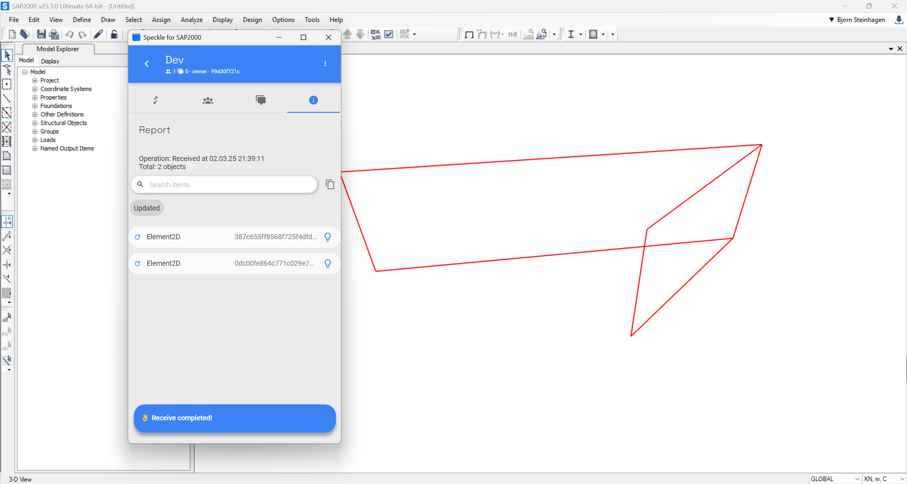Go back using the arrow beside Dev
Image resolution: width=907 pixels, height=484 pixels.
pyautogui.click(x=147, y=64)
